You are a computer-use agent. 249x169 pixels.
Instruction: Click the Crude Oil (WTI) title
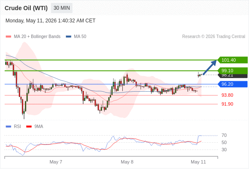[x=26, y=8]
